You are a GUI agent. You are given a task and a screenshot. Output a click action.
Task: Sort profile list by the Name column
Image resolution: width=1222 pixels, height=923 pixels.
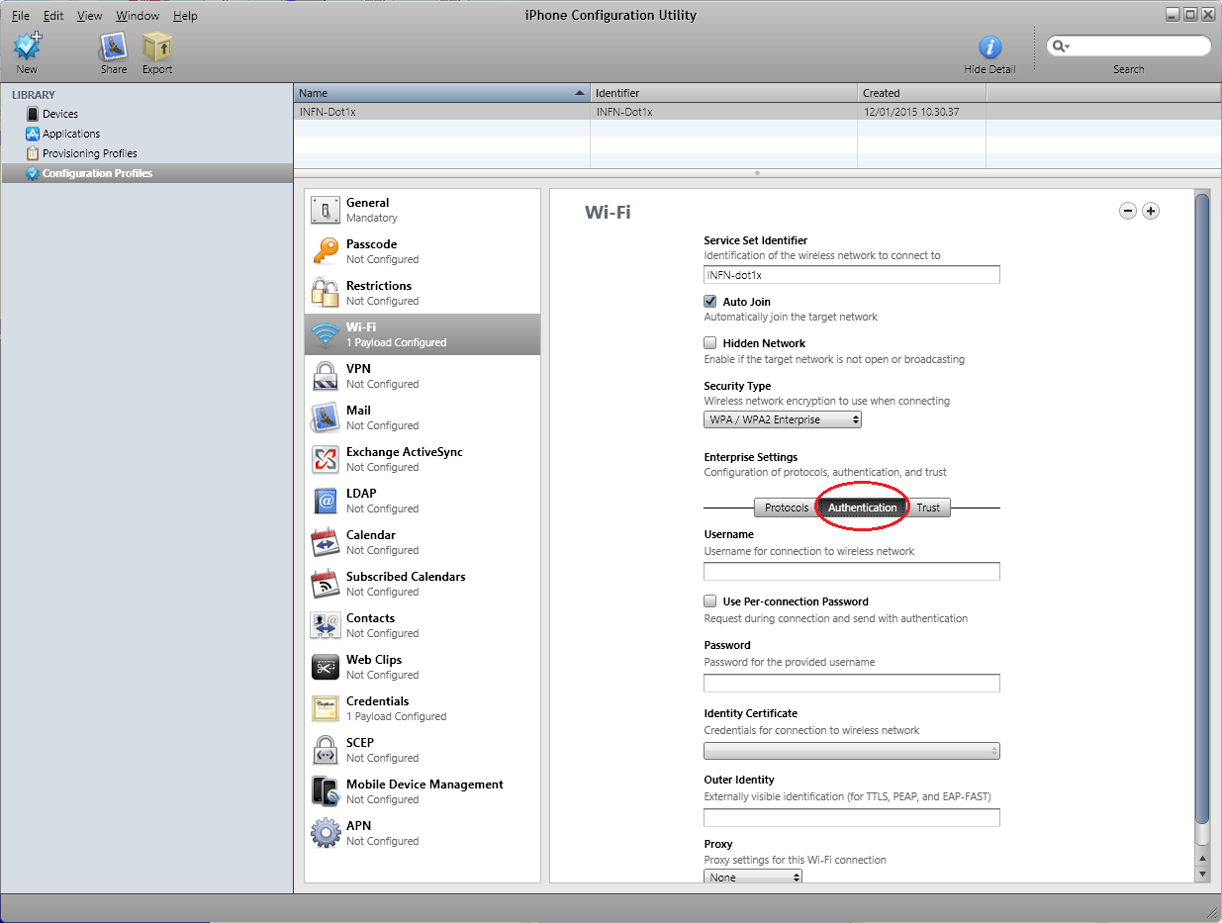(x=441, y=93)
